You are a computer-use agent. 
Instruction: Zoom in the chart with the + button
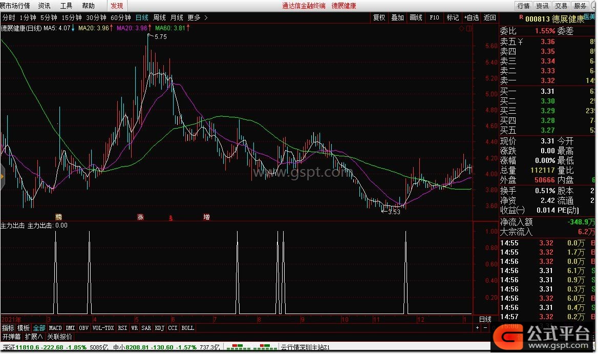[477, 328]
